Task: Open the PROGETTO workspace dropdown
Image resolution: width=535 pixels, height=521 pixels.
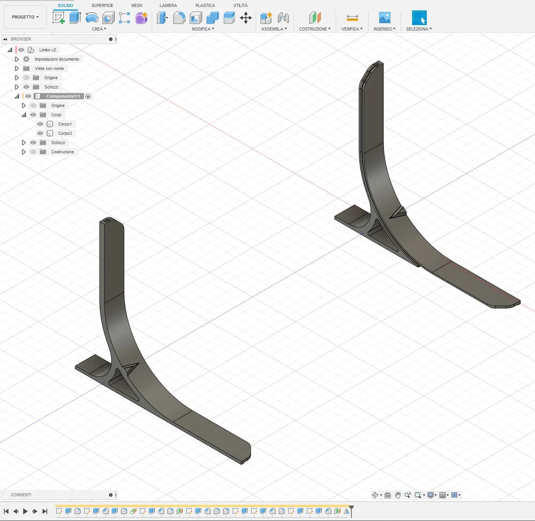Action: point(25,17)
